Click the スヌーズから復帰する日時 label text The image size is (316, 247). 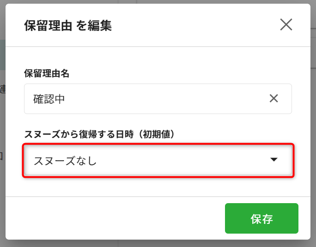pos(79,133)
